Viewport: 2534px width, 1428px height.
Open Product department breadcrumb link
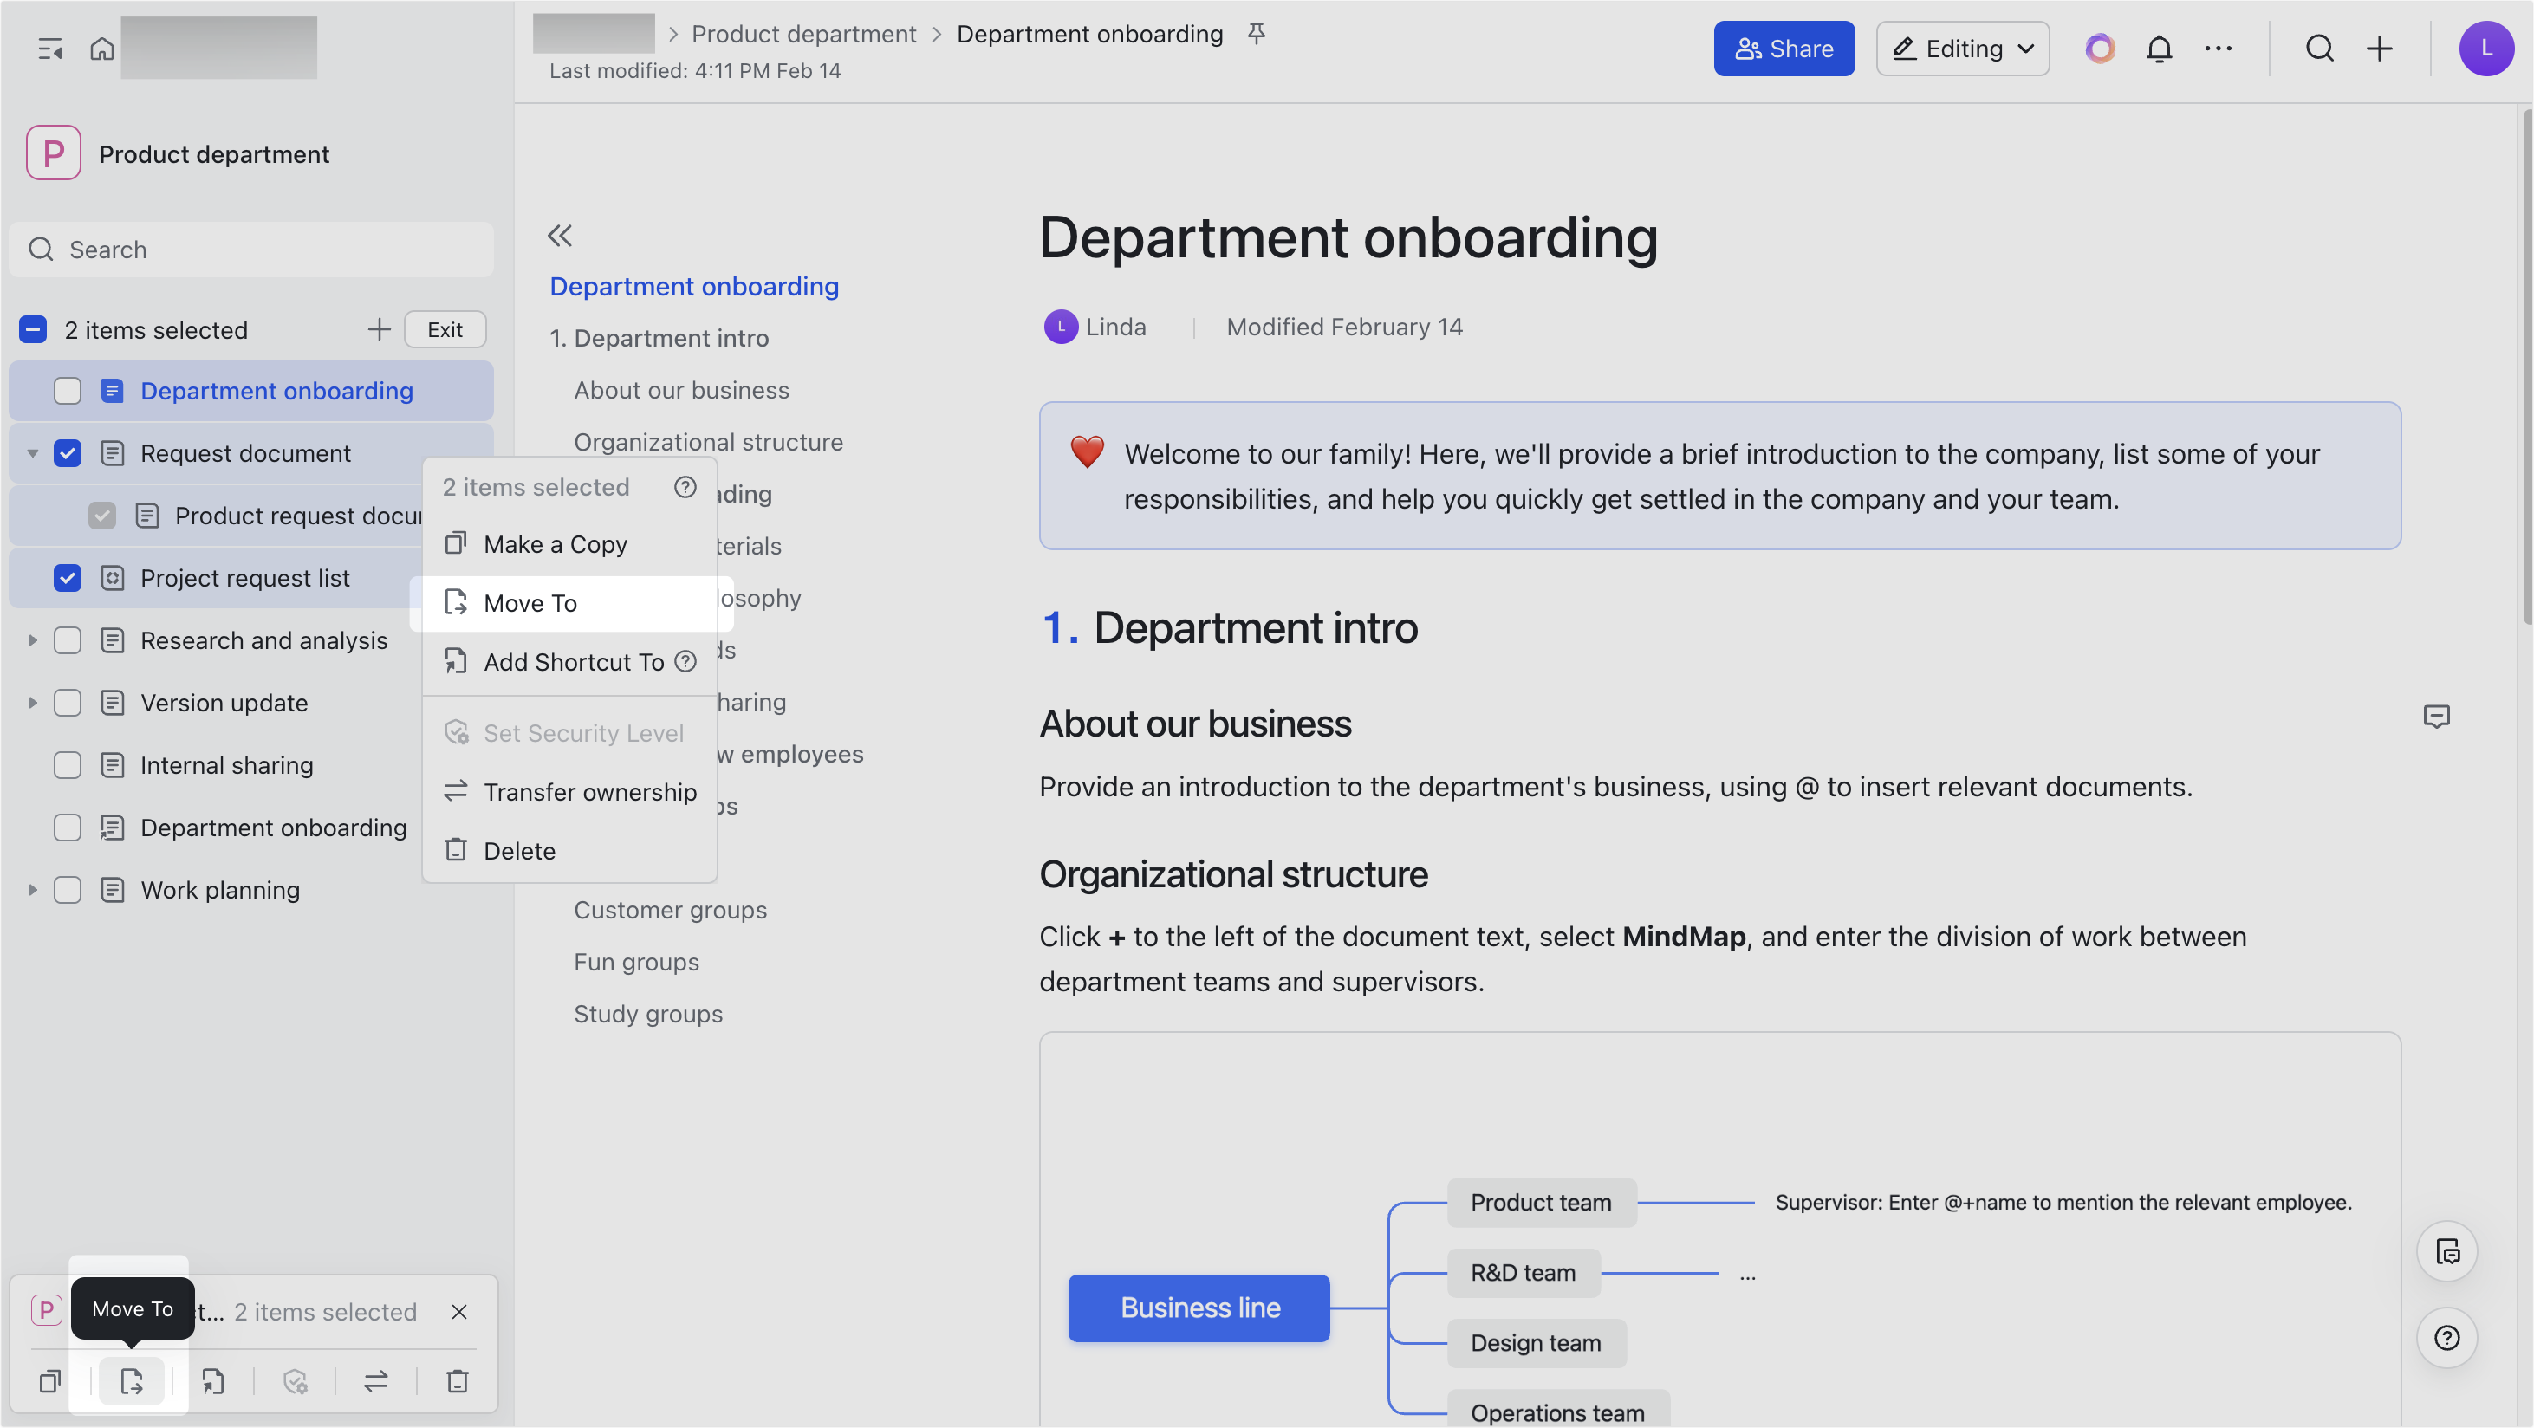[x=803, y=35]
